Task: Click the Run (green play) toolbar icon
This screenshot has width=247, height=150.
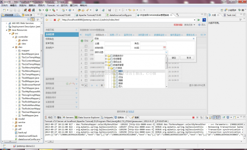Action: pos(47,10)
